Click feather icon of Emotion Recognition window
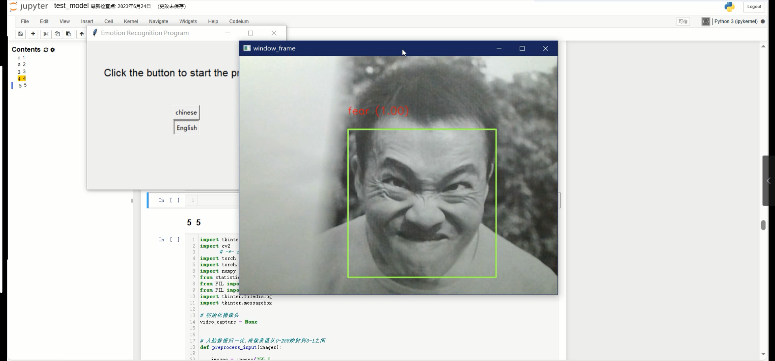The image size is (775, 361). [95, 33]
